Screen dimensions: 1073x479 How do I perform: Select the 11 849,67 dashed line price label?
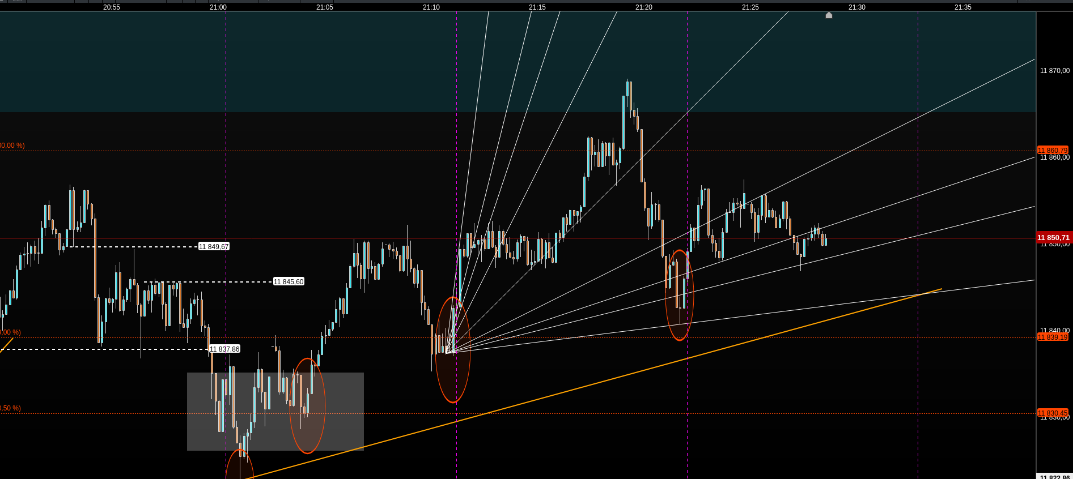(x=214, y=247)
